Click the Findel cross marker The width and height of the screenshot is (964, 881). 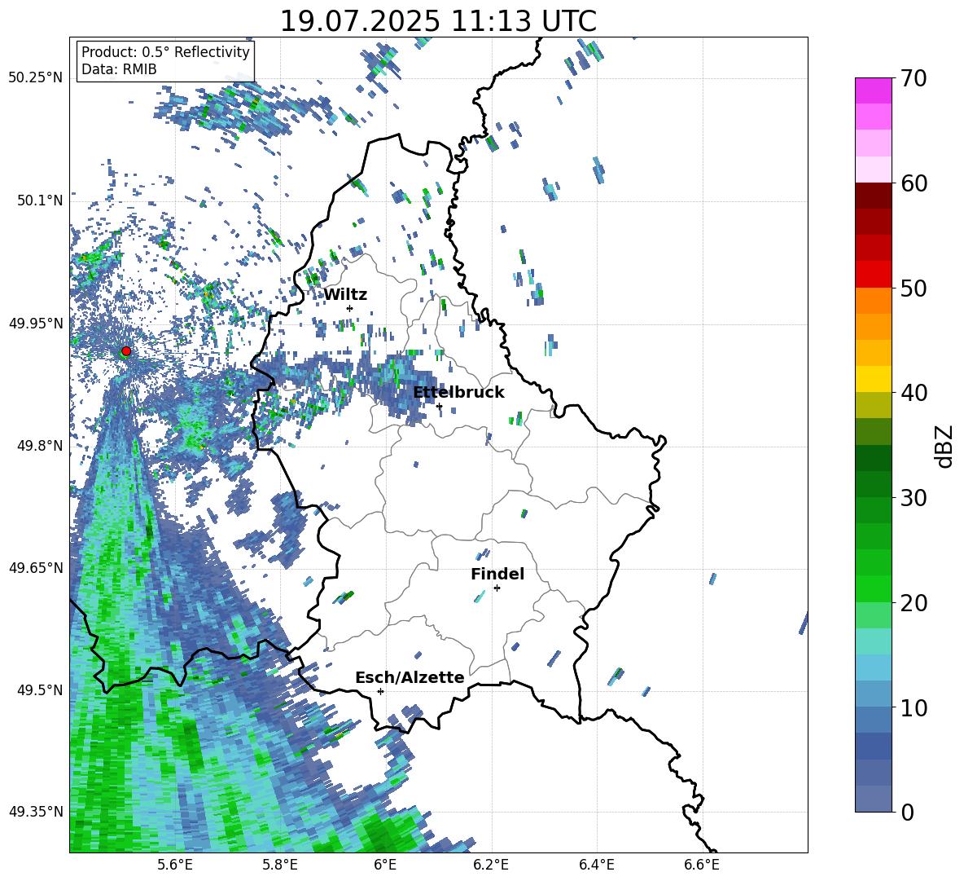[497, 588]
